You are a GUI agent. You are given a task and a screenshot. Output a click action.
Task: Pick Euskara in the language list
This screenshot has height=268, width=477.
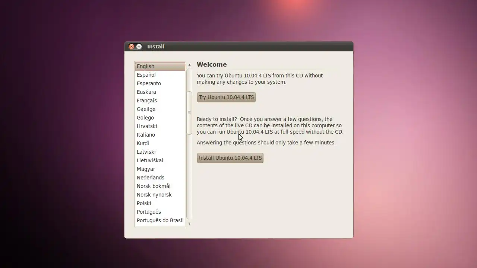coord(160,92)
